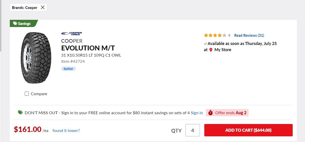Click the blue 'better' badge
320x142 pixels.
point(68,69)
